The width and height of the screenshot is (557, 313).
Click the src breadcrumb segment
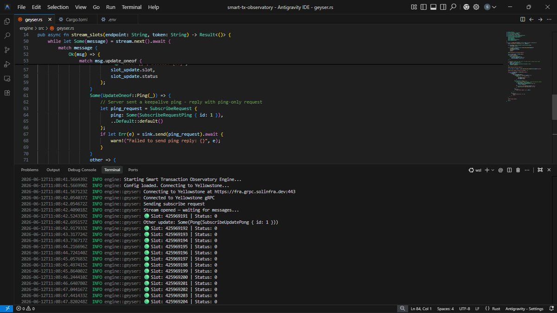pyautogui.click(x=41, y=28)
